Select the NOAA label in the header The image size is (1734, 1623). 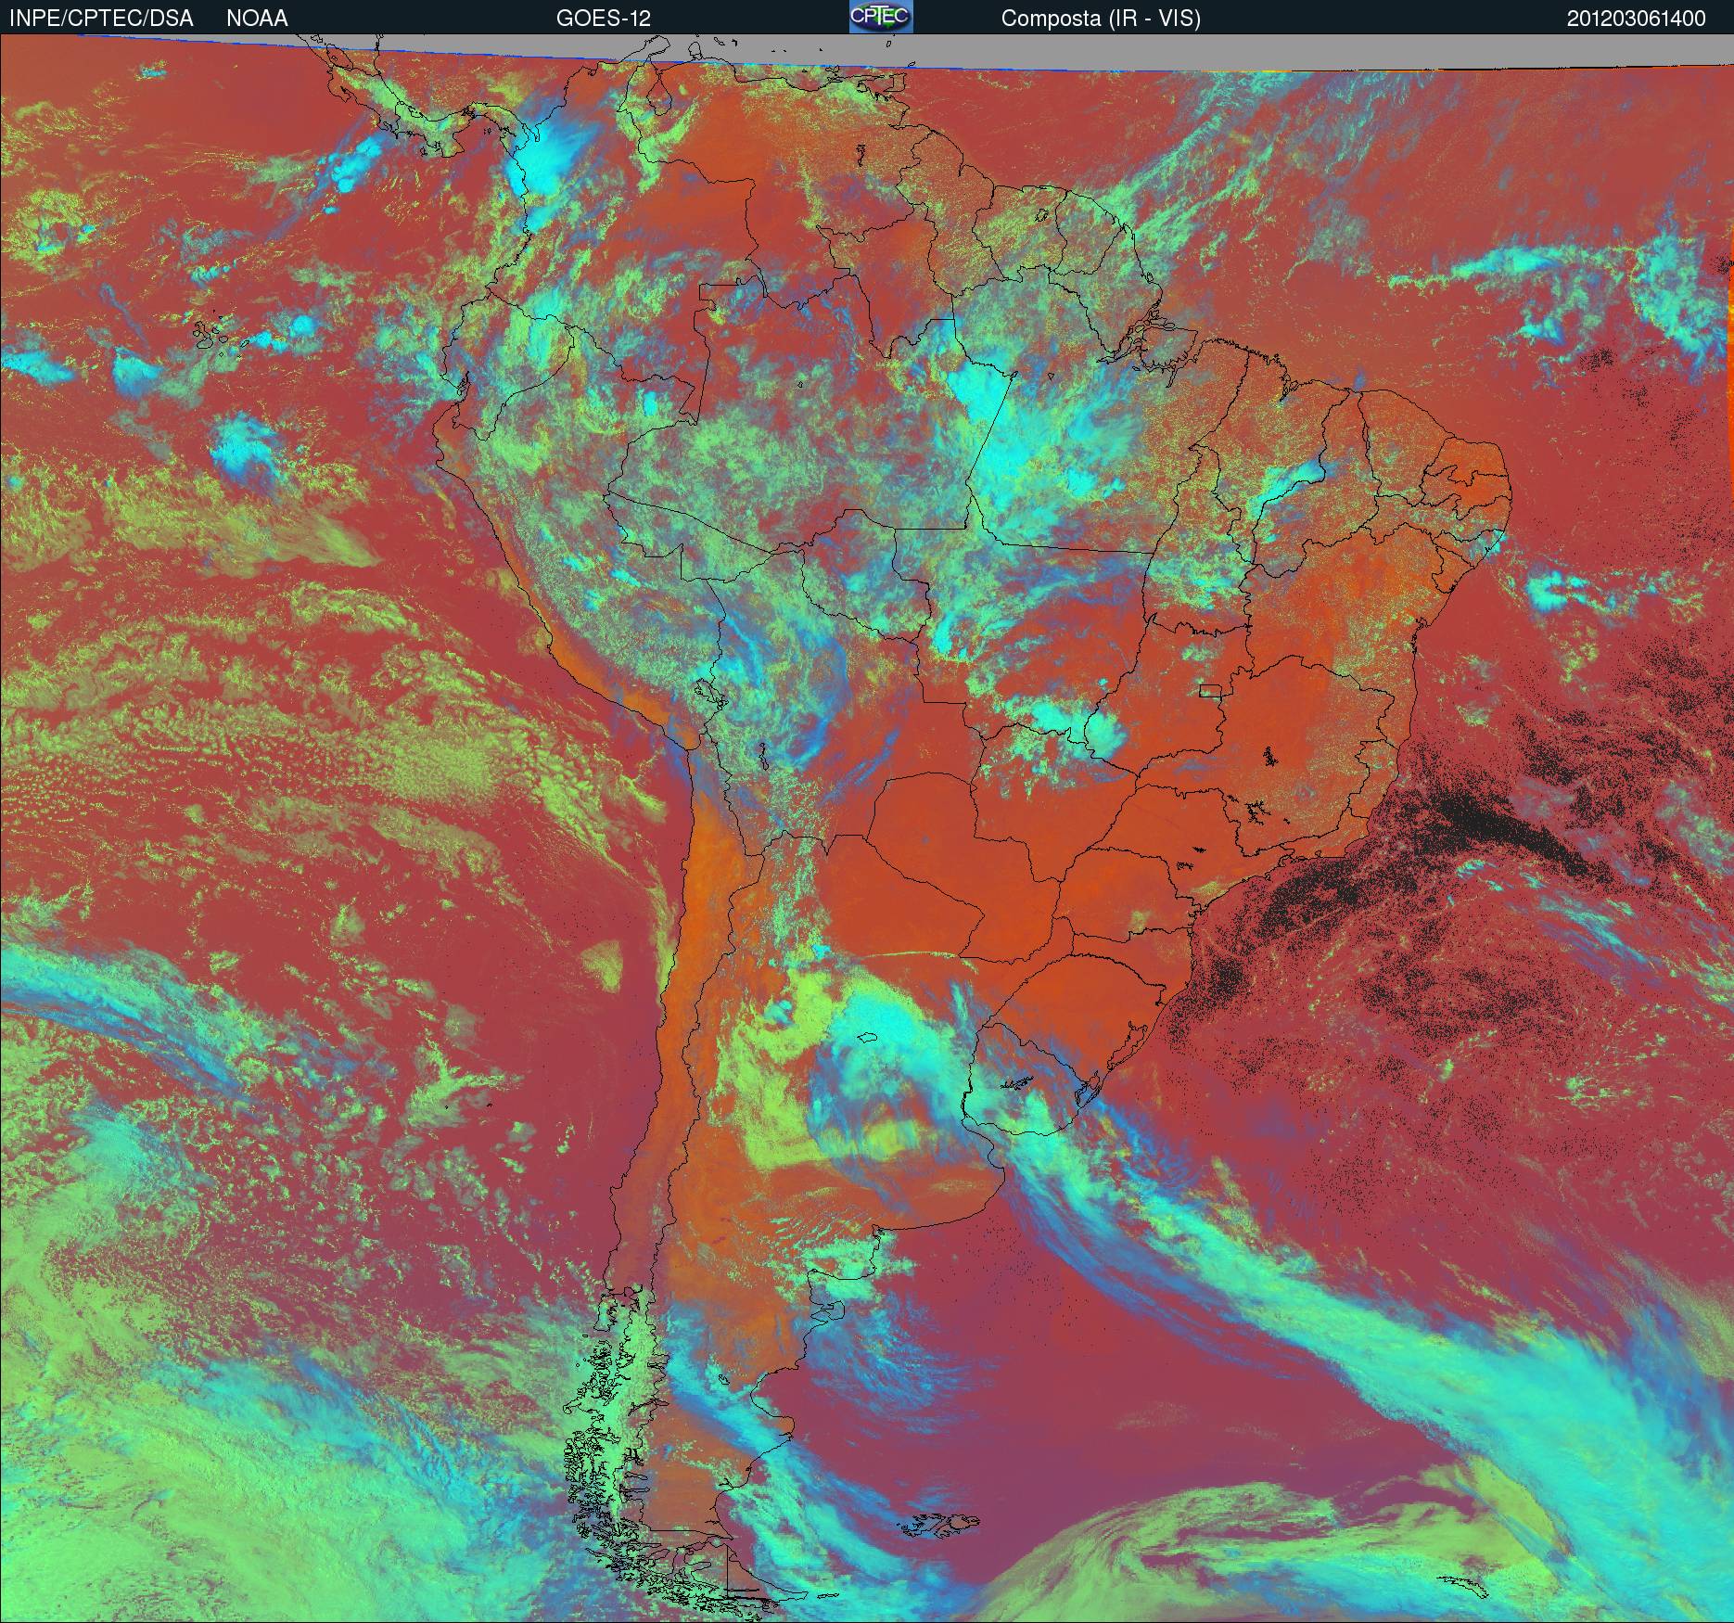(x=257, y=19)
